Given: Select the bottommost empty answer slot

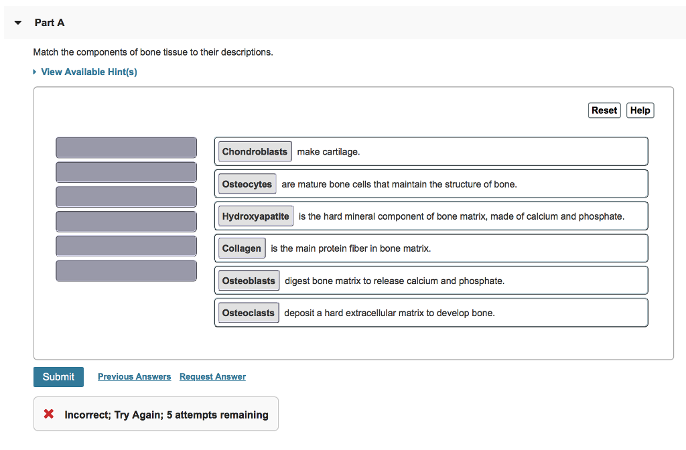Looking at the screenshot, I should tap(126, 271).
